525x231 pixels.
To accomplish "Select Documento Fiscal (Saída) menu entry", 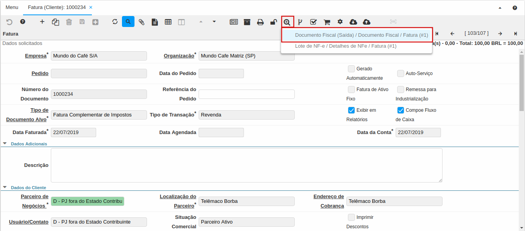I will tap(361, 35).
